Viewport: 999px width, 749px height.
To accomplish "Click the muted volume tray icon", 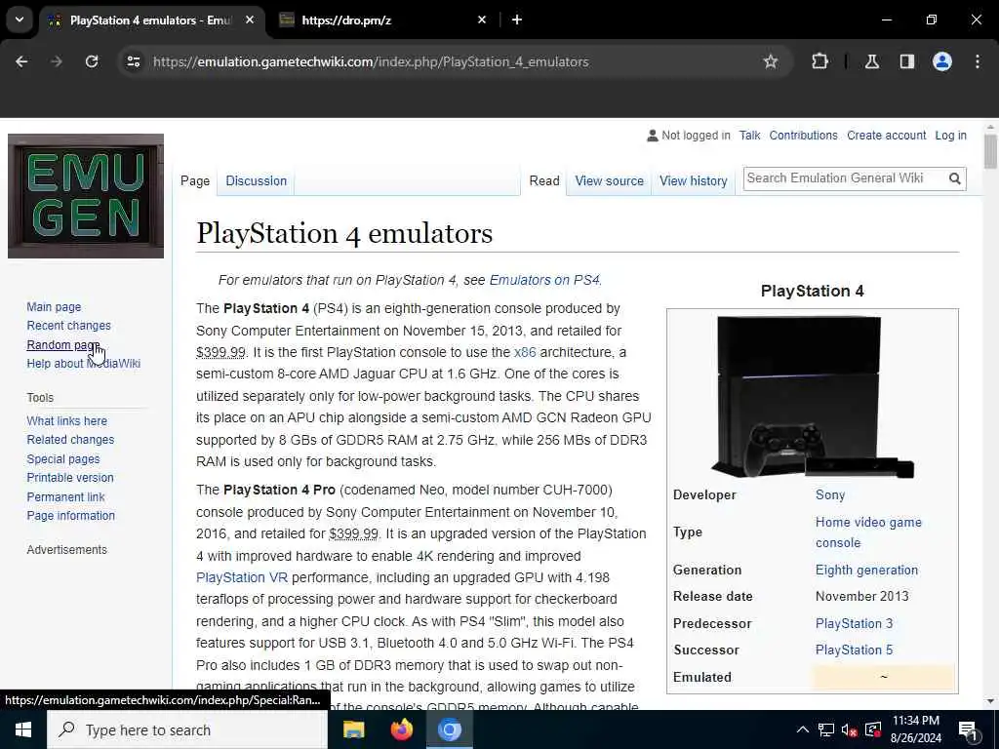I will [x=850, y=729].
